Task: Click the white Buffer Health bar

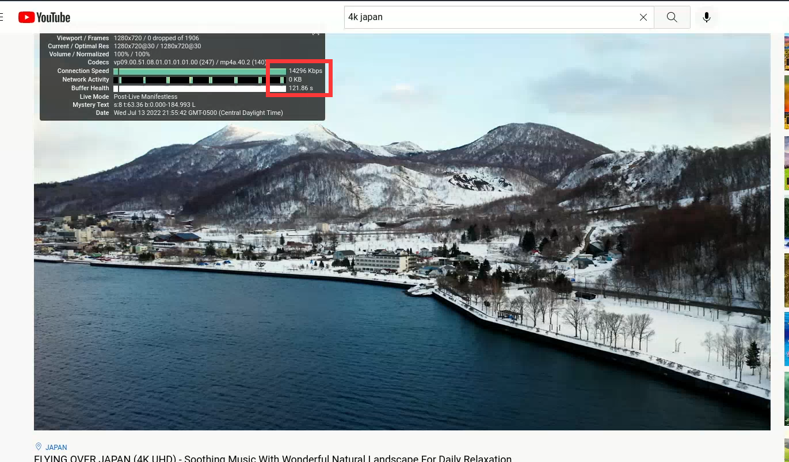Action: [200, 88]
